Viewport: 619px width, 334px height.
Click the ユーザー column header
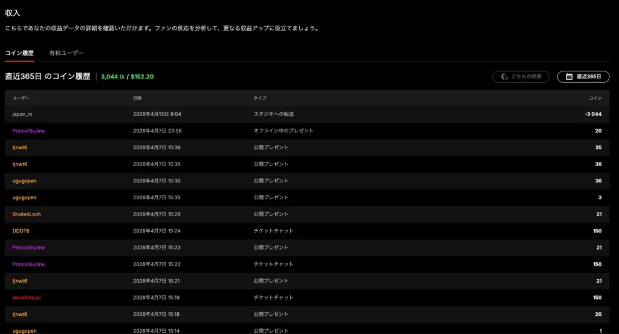[x=21, y=98]
